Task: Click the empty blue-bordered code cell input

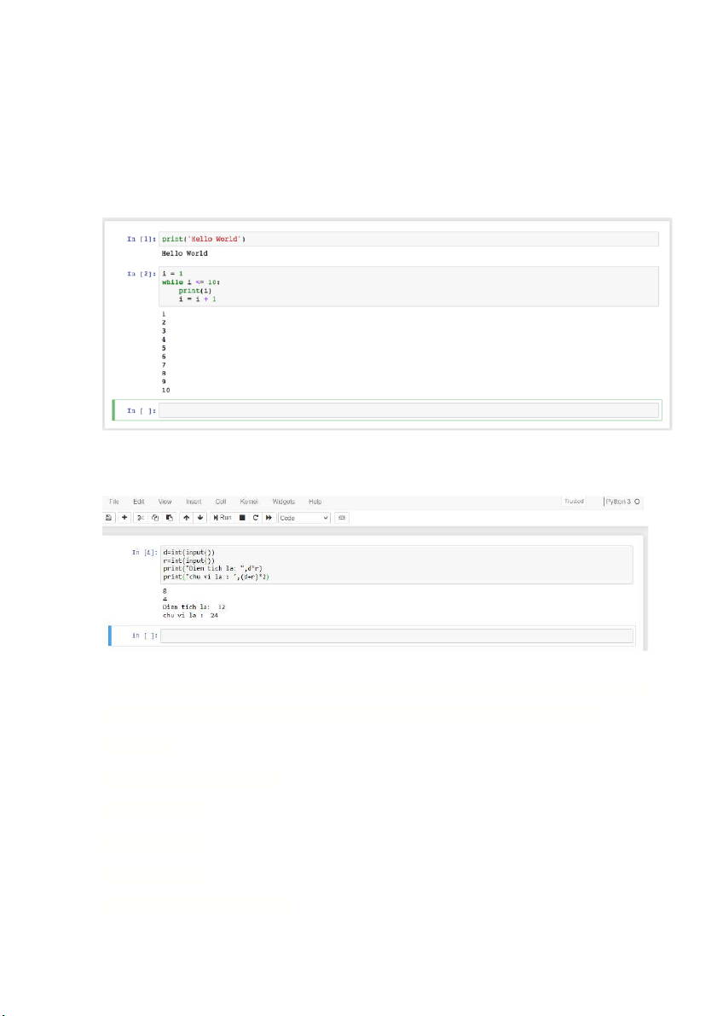Action: point(396,636)
